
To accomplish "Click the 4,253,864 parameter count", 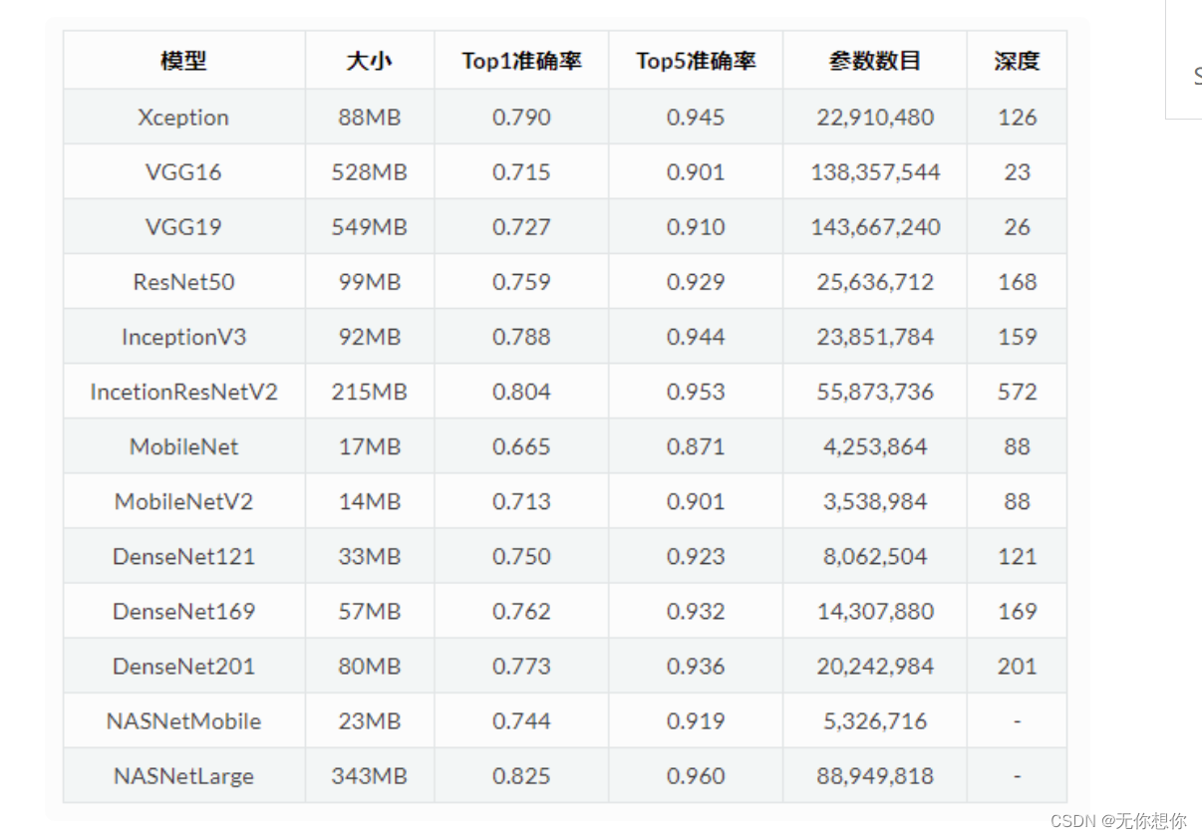I will (875, 446).
